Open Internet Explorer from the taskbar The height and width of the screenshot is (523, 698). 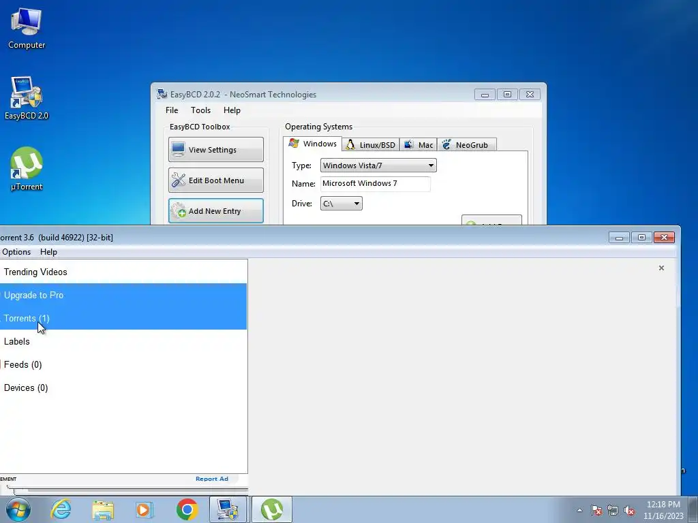[61, 509]
